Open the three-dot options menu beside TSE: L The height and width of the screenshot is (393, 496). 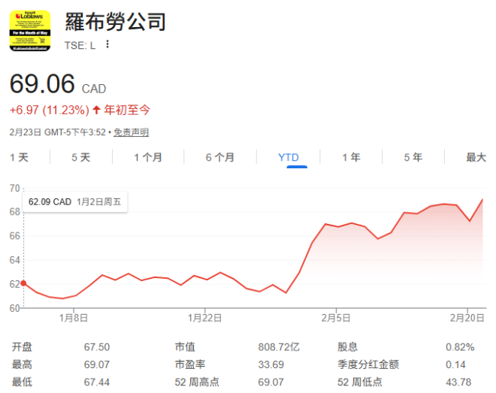tap(107, 44)
